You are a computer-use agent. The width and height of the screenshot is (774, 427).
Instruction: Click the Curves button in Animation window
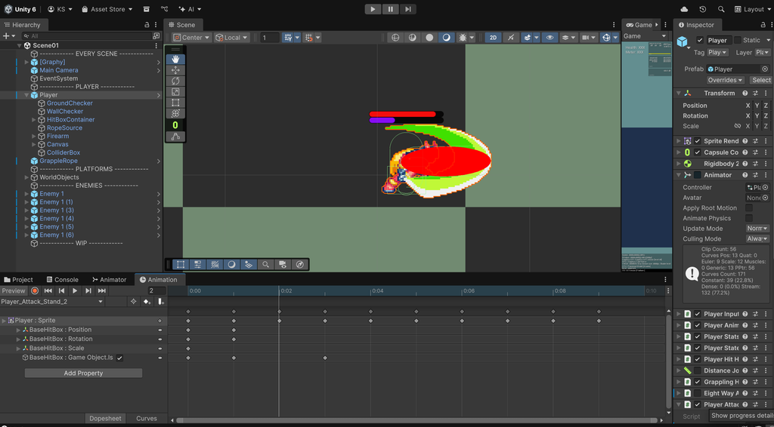pyautogui.click(x=147, y=418)
